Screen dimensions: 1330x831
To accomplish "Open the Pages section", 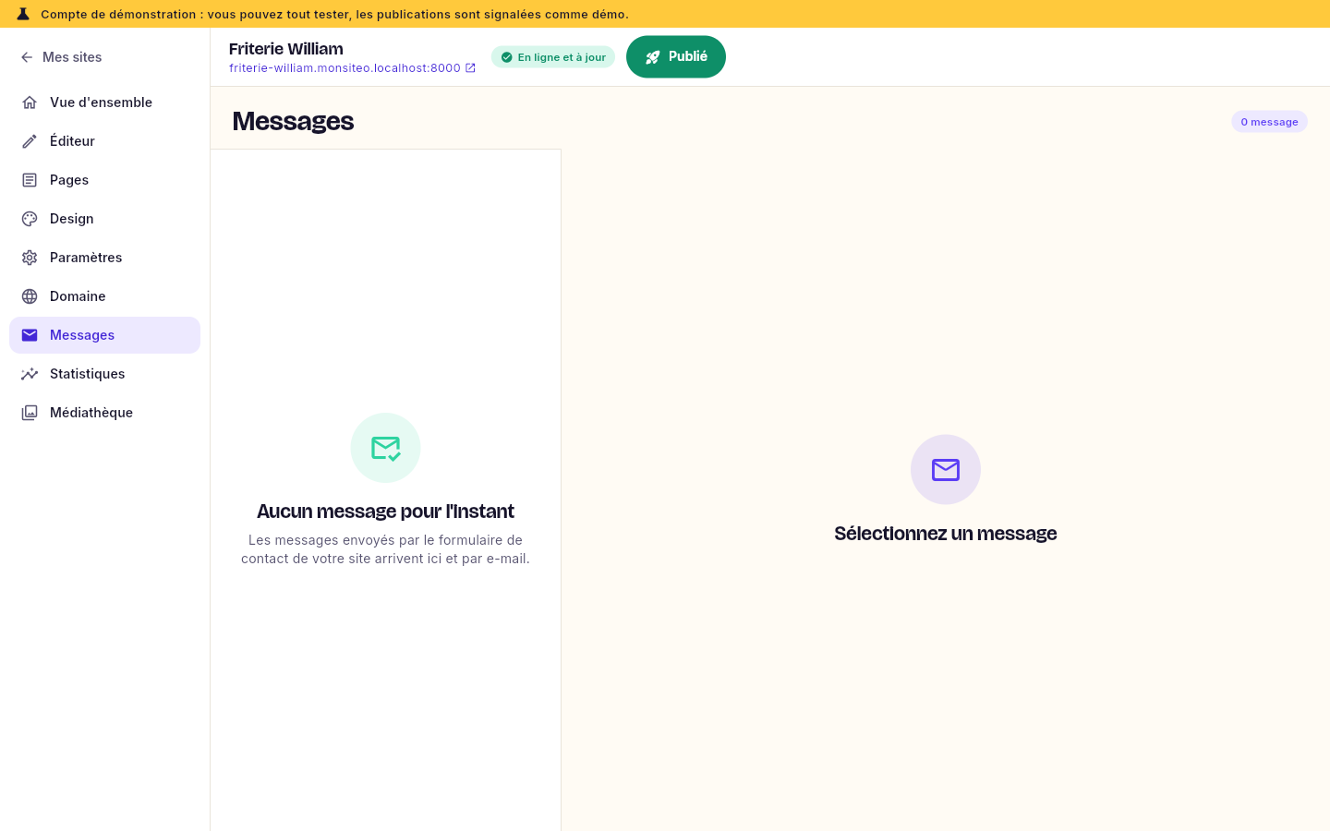I will pos(104,180).
